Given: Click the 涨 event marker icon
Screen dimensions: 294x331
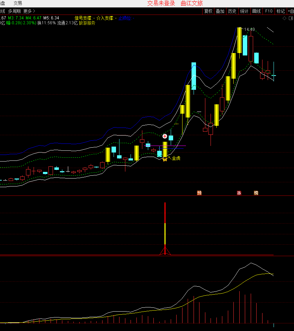Looking at the screenshot, I should [x=239, y=193].
